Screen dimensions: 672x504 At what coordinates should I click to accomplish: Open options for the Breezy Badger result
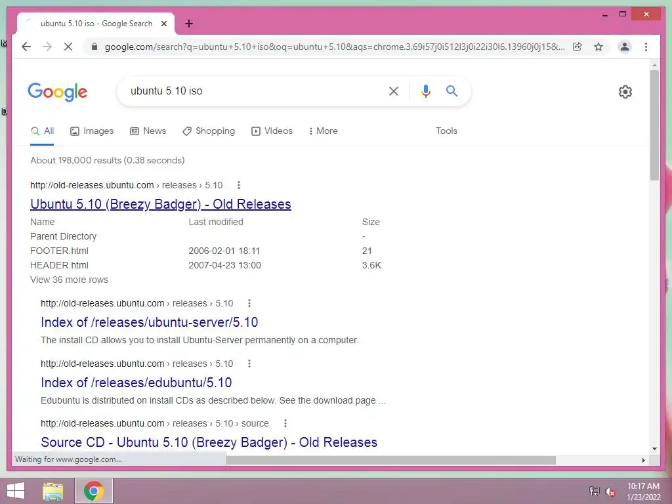pyautogui.click(x=239, y=185)
